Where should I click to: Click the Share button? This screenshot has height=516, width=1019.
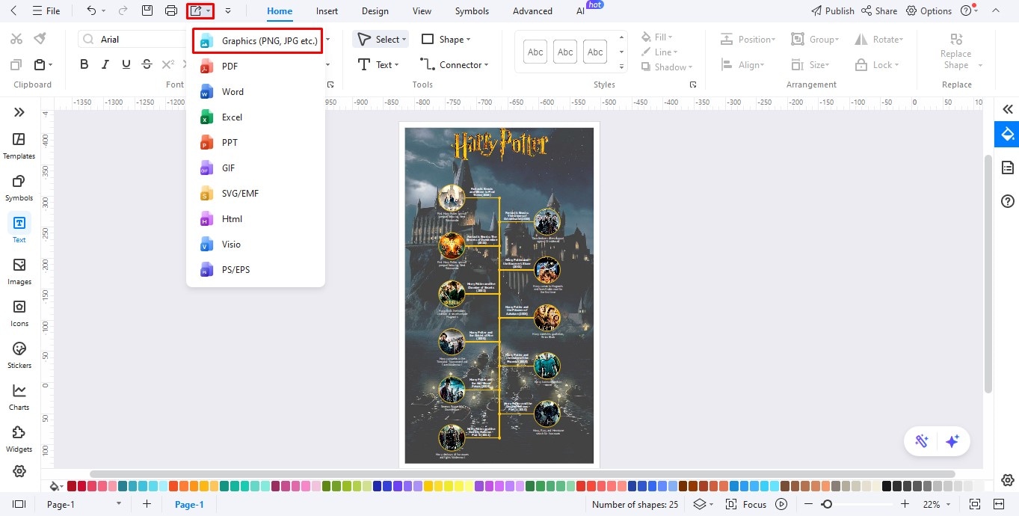[x=879, y=10]
